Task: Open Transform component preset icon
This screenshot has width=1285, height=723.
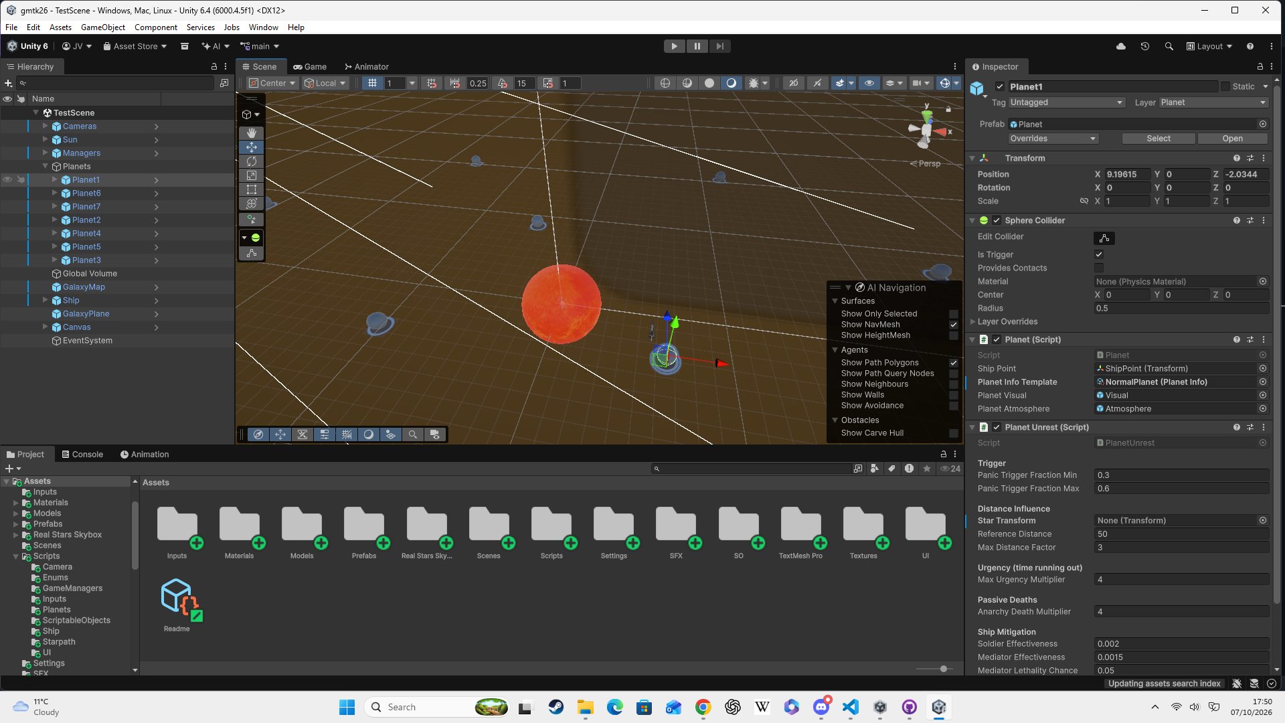Action: click(1250, 159)
